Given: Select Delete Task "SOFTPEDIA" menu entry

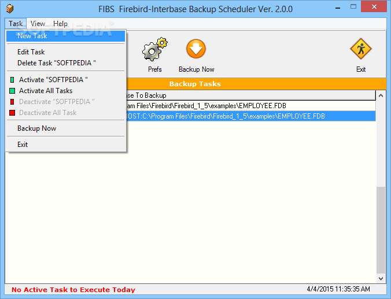Looking at the screenshot, I should tap(65, 63).
